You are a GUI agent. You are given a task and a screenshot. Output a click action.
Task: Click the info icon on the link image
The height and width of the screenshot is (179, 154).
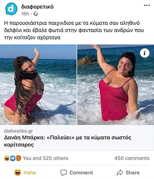(145, 53)
